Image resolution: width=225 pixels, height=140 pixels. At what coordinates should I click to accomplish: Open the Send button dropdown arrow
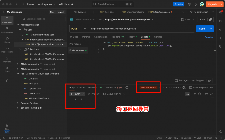click(211, 29)
